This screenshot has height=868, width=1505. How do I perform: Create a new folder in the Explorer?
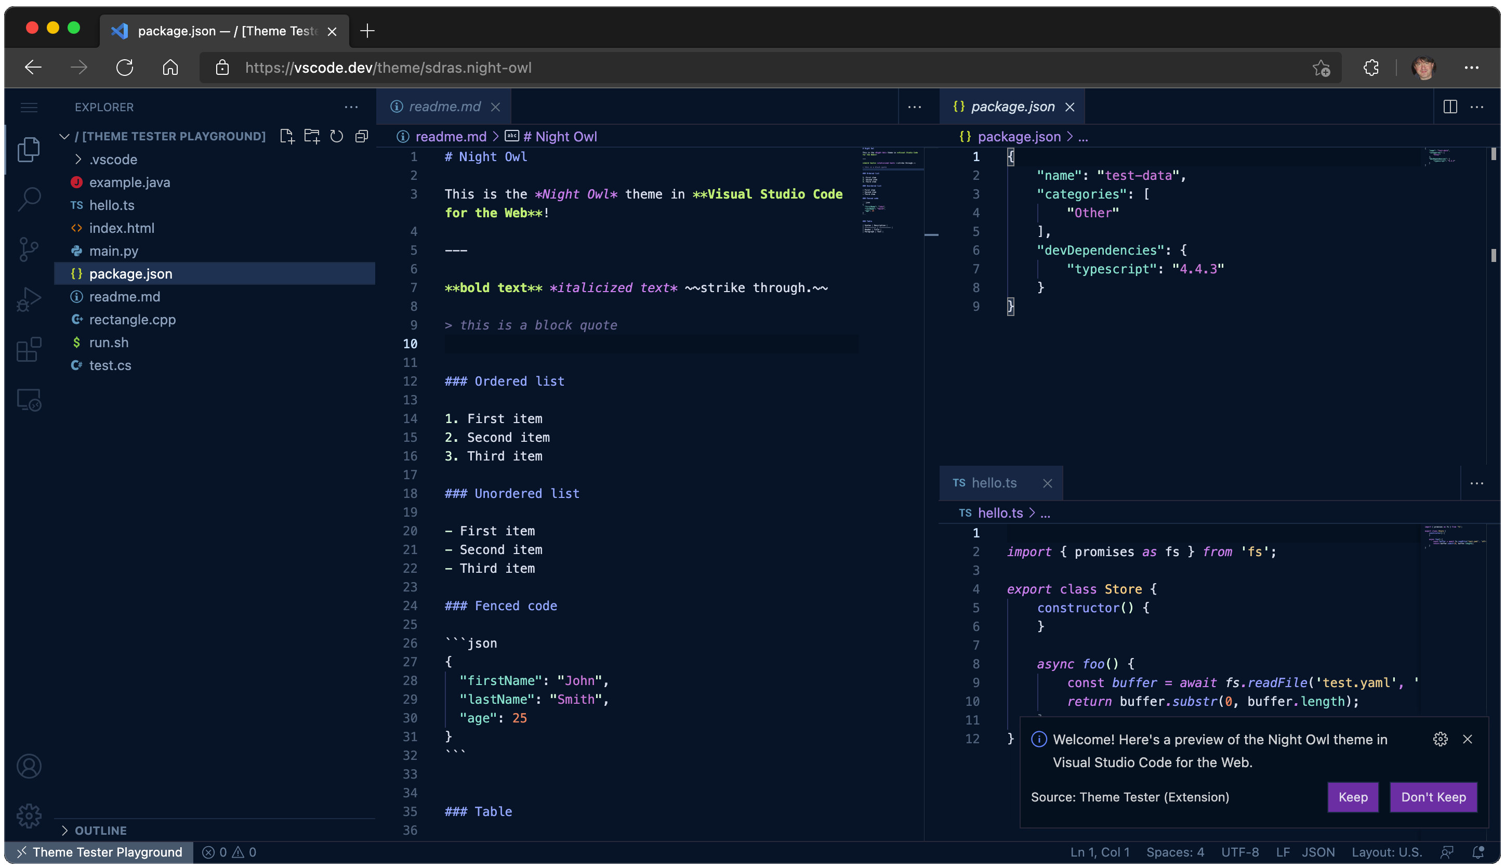coord(312,136)
